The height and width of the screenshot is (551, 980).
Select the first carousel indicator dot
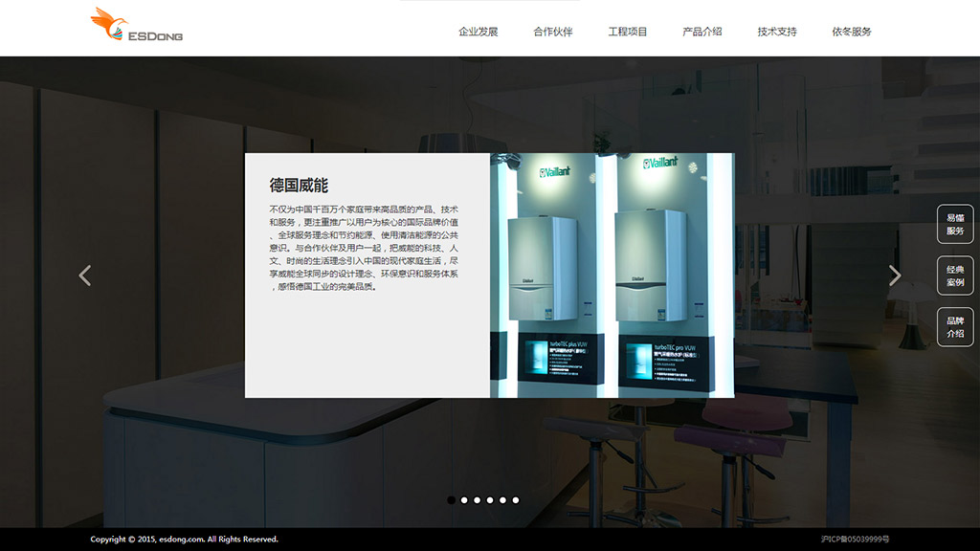(x=452, y=499)
